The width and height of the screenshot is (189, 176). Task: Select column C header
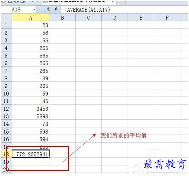pyautogui.click(x=89, y=17)
